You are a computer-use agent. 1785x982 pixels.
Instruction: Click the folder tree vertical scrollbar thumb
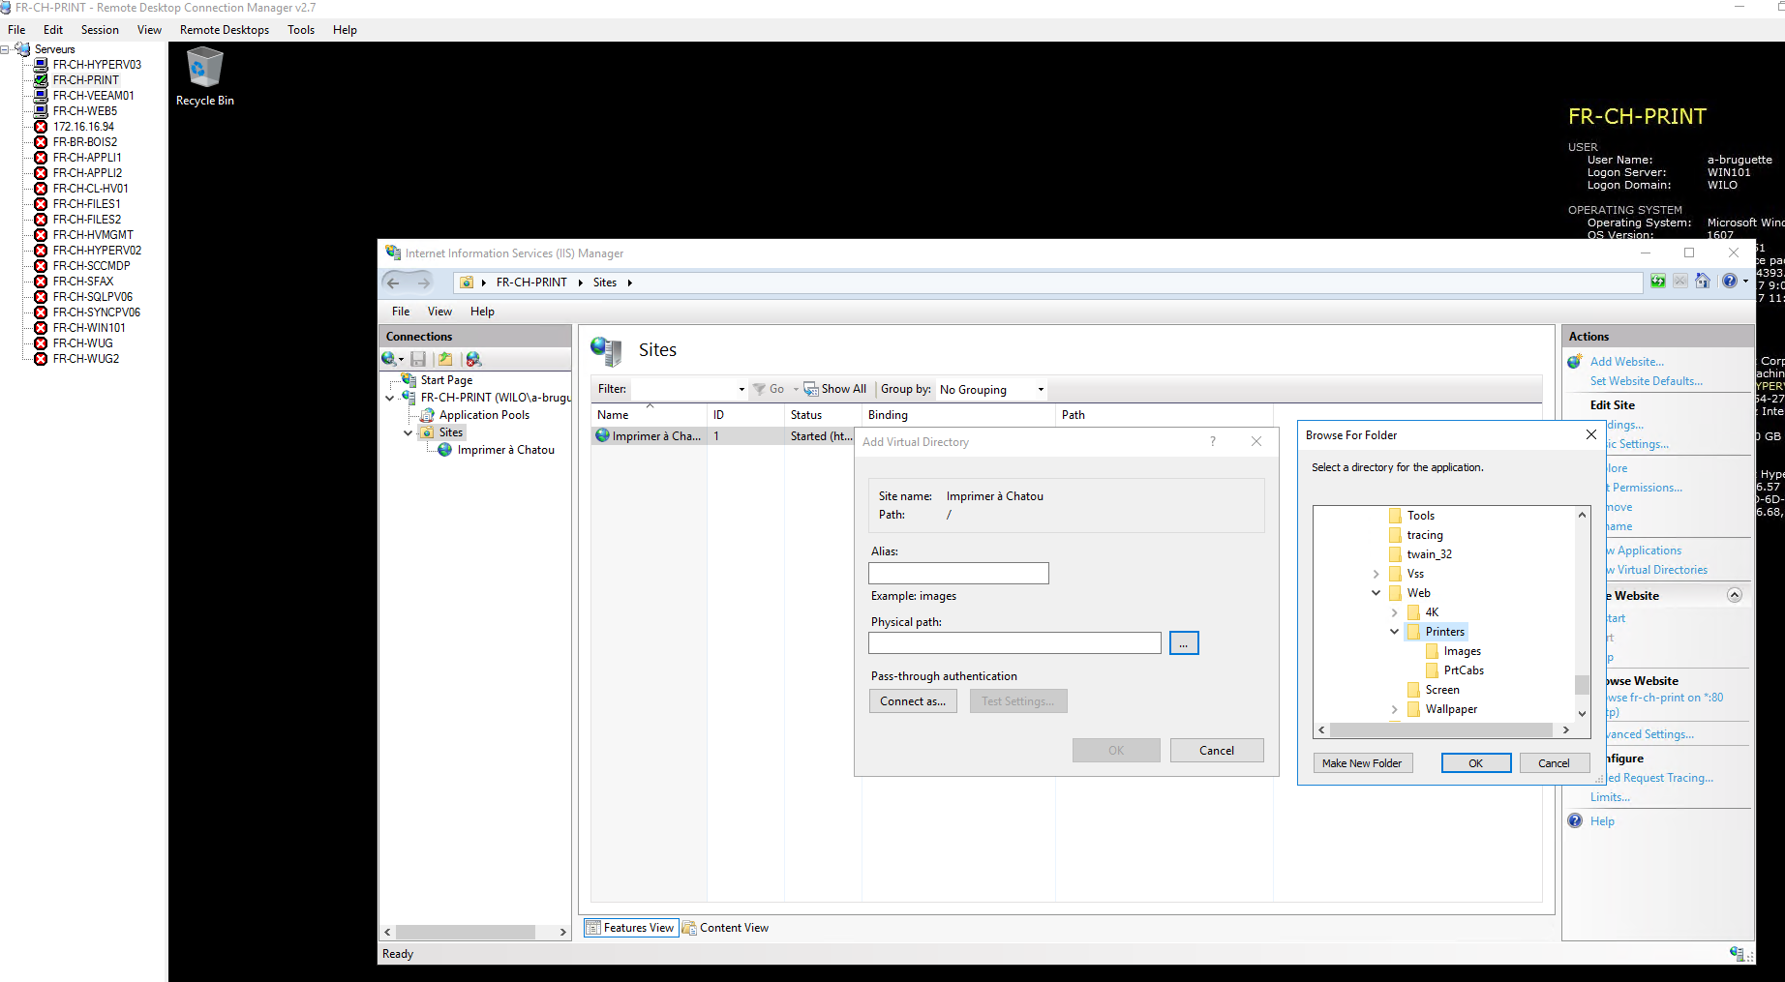coord(1582,684)
